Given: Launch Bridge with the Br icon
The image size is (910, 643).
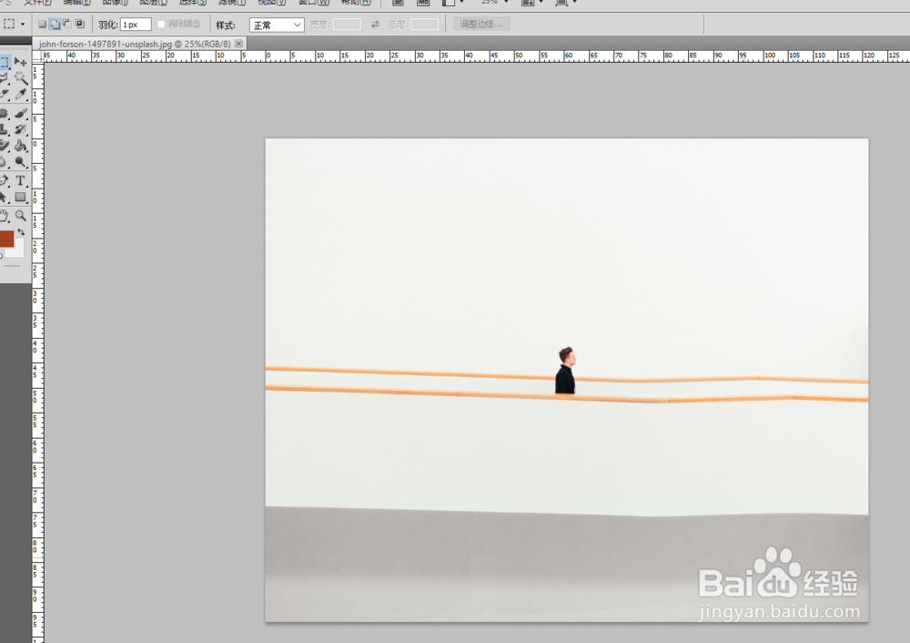Looking at the screenshot, I should coord(399,3).
